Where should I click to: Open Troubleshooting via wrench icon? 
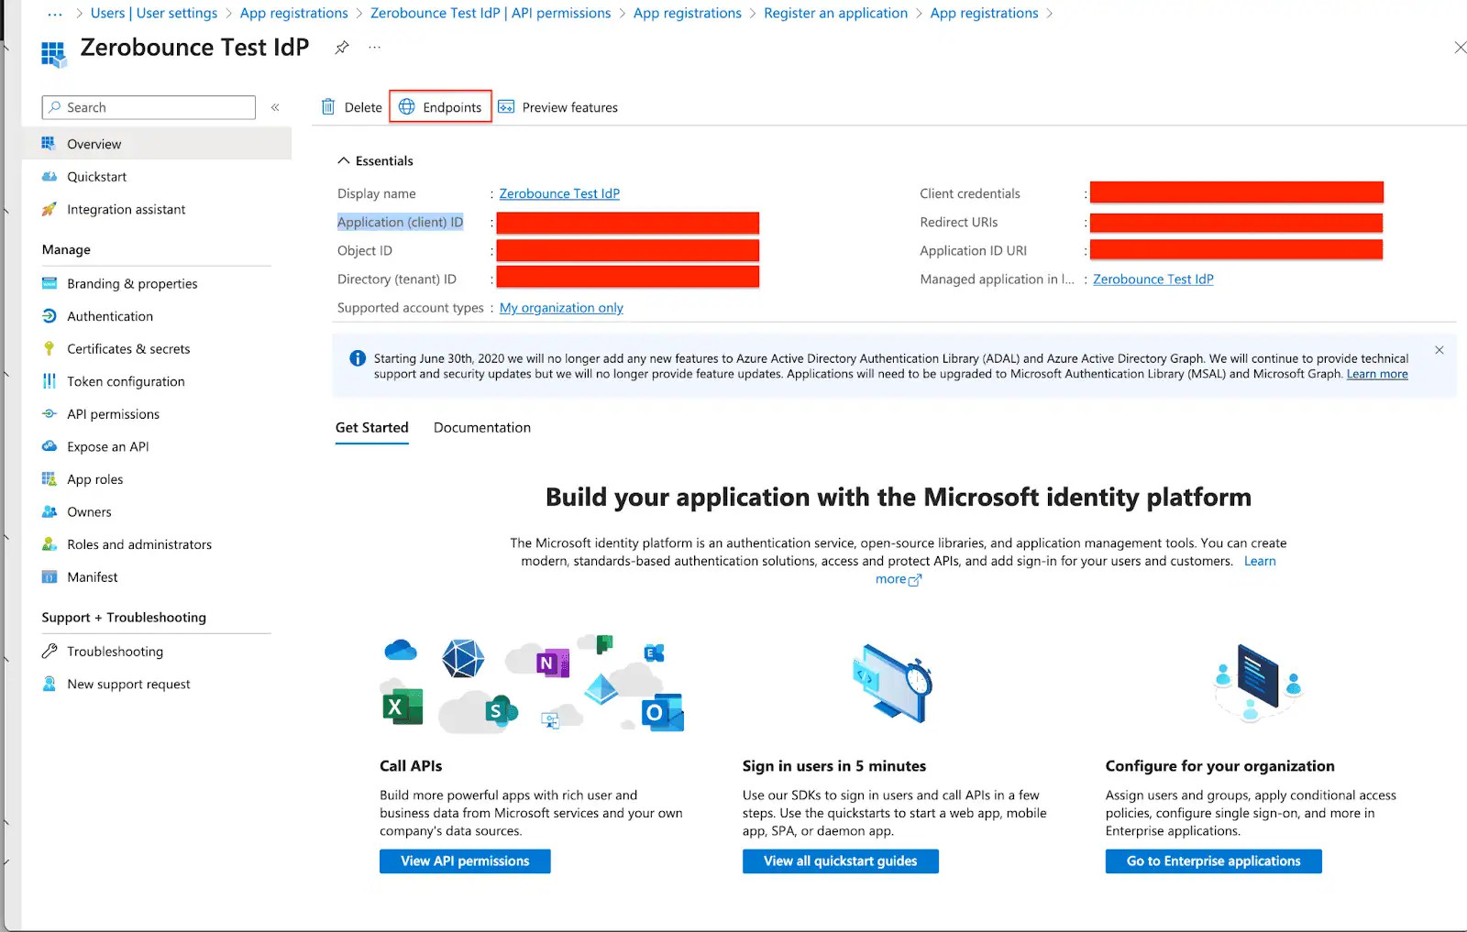(113, 651)
